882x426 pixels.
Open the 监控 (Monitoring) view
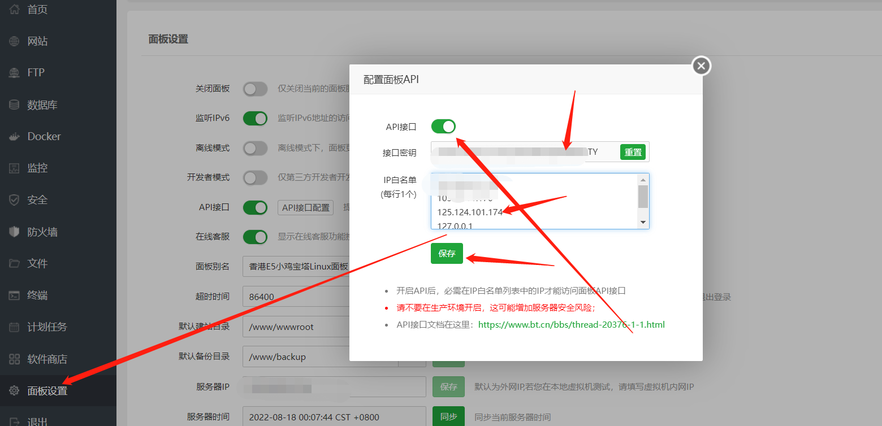click(37, 167)
